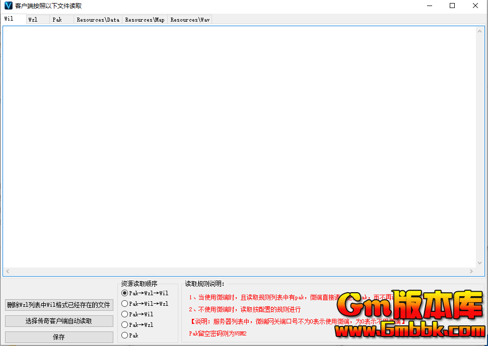Viewport: 488px width, 346px height.
Task: Open the Wzl tab
Action: [33, 20]
